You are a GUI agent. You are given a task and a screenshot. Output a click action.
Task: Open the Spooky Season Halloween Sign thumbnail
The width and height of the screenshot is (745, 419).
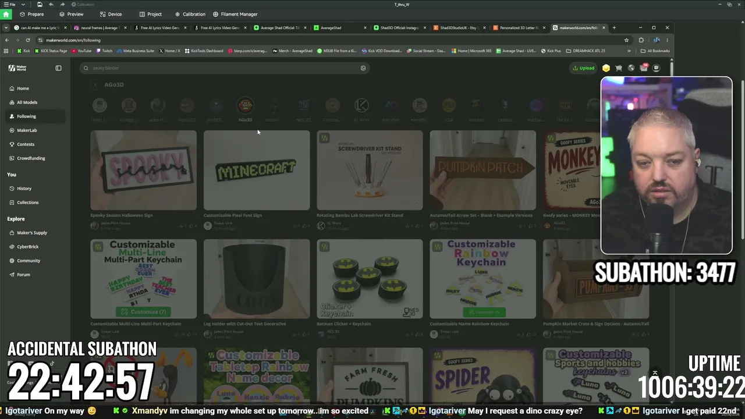click(x=143, y=170)
